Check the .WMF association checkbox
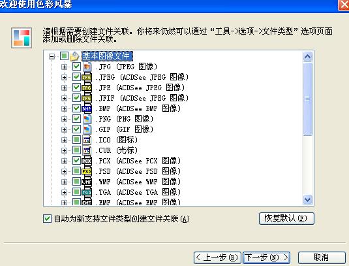 point(76,182)
